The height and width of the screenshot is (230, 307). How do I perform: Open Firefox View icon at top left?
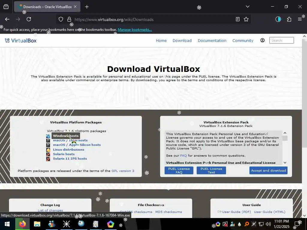(x=6, y=7)
